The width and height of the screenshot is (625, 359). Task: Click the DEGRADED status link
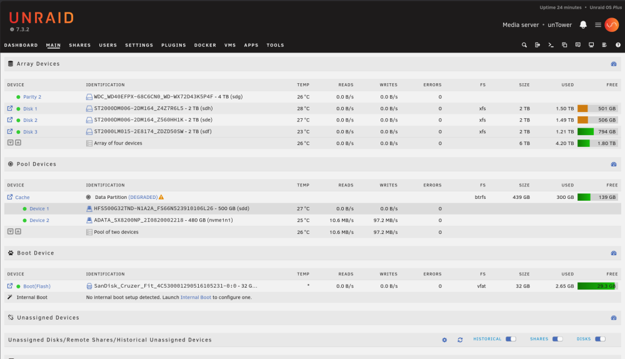(143, 197)
